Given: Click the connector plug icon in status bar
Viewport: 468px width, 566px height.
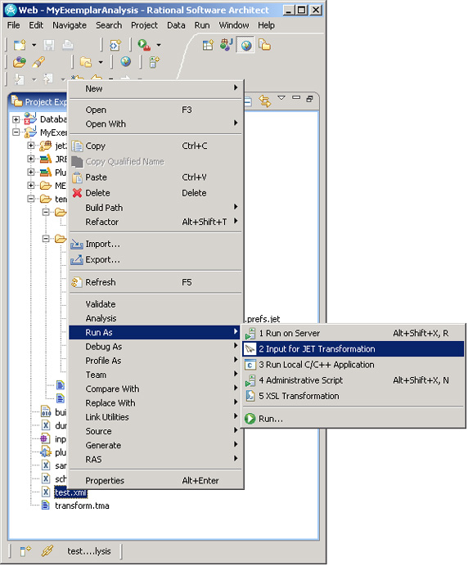Looking at the screenshot, I should pos(47,551).
